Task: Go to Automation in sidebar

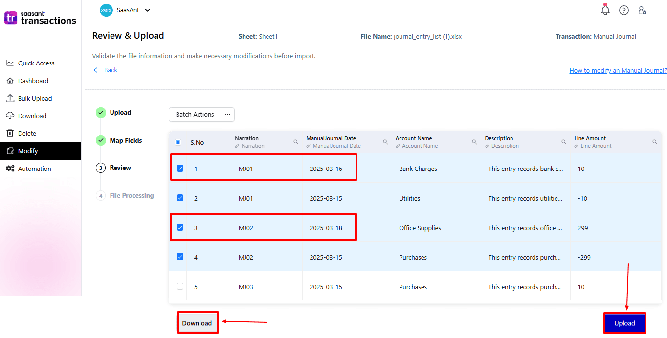Action: coord(34,169)
